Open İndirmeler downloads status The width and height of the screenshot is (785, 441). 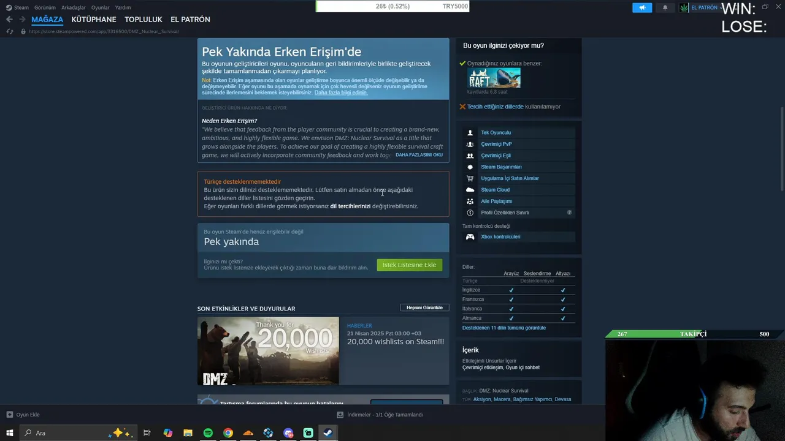tap(380, 415)
